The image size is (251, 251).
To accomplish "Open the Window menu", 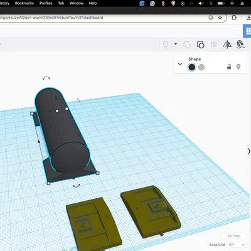I will (77, 3).
